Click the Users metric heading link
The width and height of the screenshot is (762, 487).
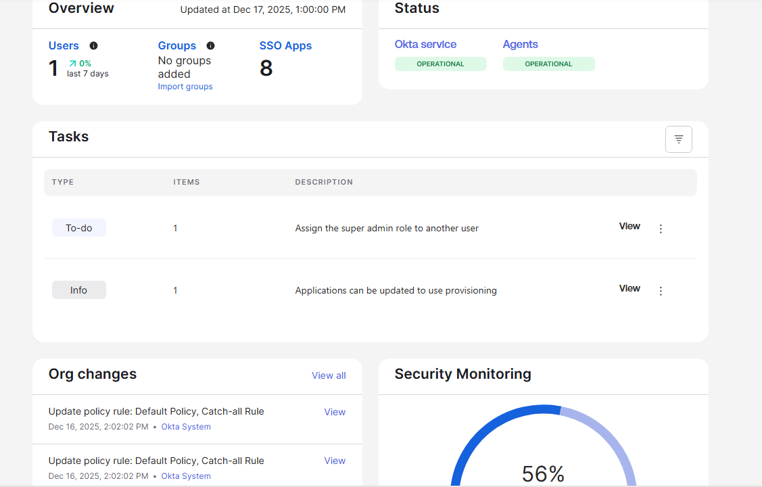64,45
